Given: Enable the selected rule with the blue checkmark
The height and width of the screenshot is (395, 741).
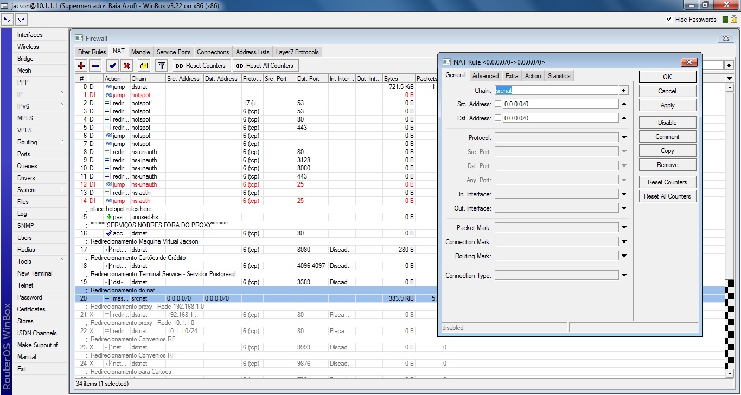Looking at the screenshot, I should (112, 66).
